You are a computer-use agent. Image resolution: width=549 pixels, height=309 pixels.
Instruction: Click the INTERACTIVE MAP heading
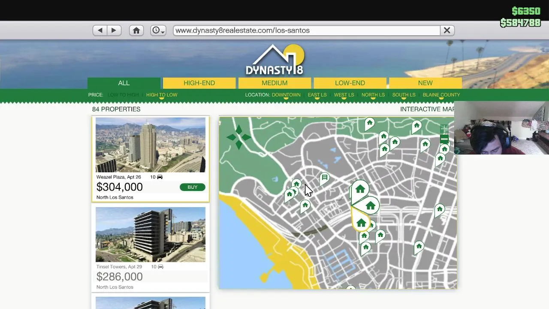point(427,109)
